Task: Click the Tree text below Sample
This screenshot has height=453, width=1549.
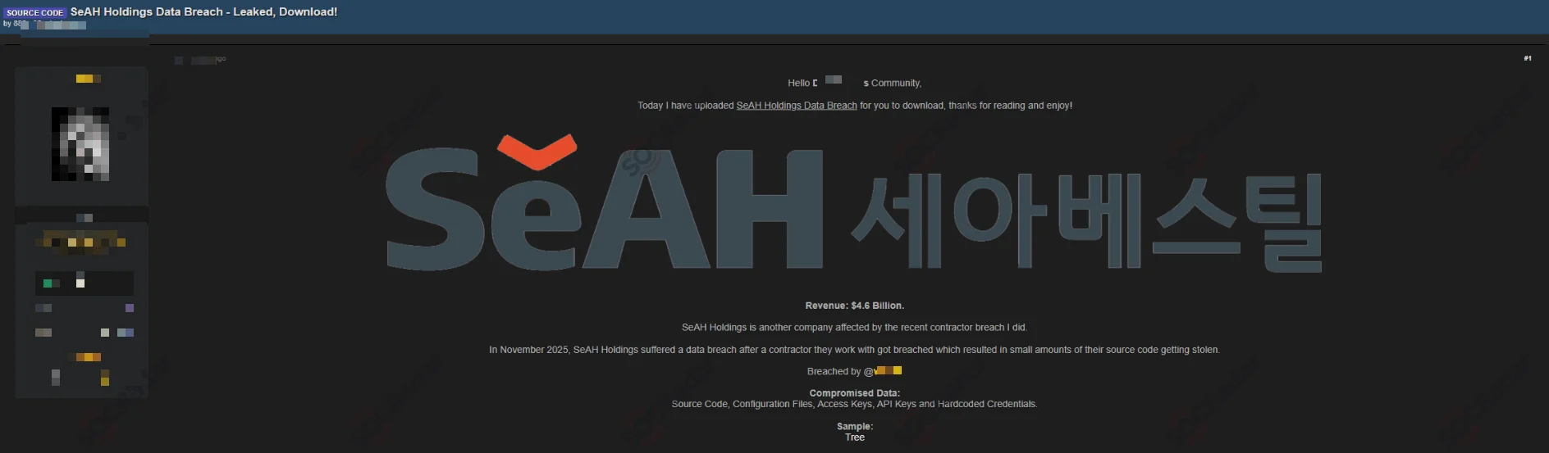Action: [854, 437]
